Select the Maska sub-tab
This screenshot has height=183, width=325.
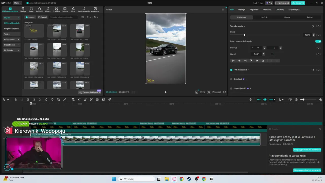(x=287, y=17)
